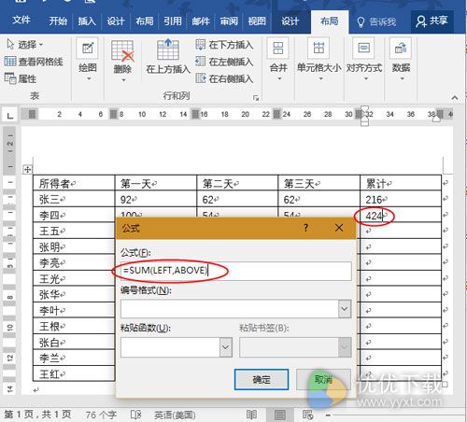This screenshot has height=422, width=467.
Task: Expand the 对齐方式 dropdown arrow
Action: pos(366,78)
